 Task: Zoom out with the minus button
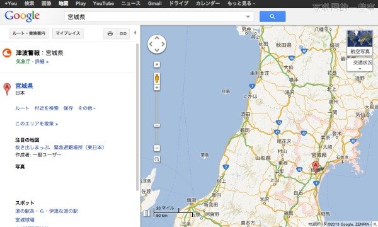point(157,148)
